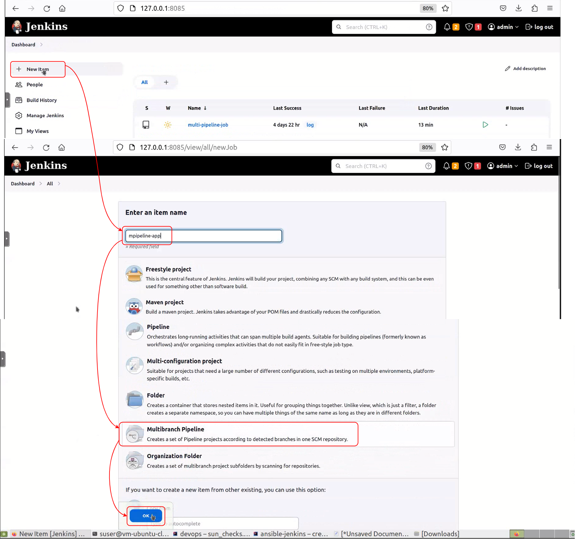This screenshot has width=575, height=539.
Task: Open hamburger menu in top browser window
Action: 550,9
